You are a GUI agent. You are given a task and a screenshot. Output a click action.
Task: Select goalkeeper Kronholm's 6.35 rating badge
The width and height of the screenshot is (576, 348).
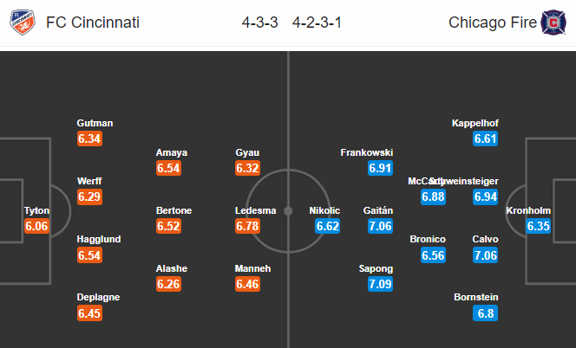click(x=539, y=227)
